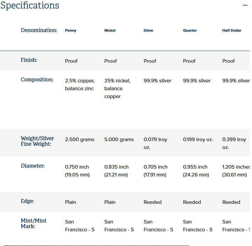The height and width of the screenshot is (246, 252).
Task: Click the Specifications heading
Action: coord(30,6)
